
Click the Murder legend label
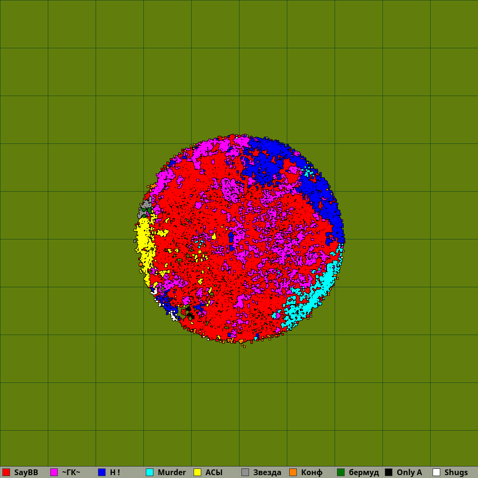coord(172,472)
